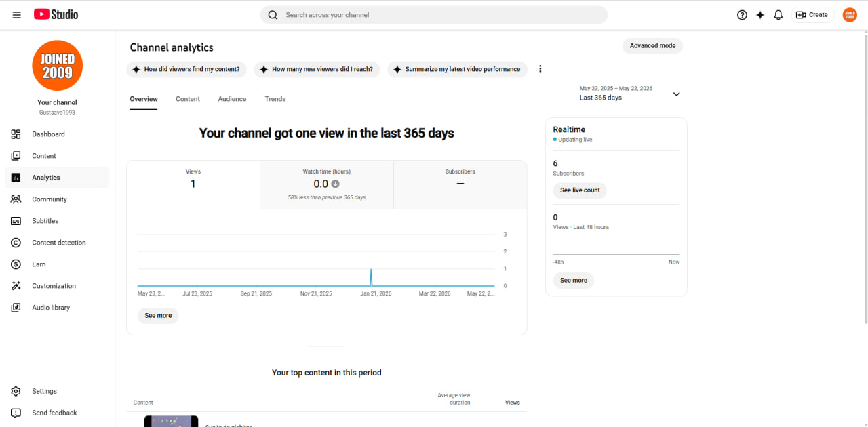868x427 pixels.
Task: Open the Ask Studio sparkle icon in header
Action: click(x=760, y=15)
